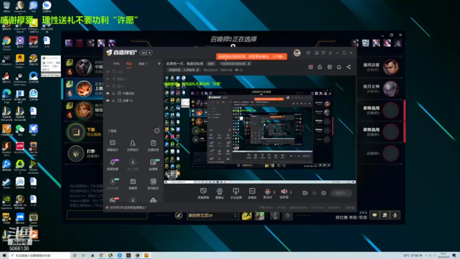Select first summoner spell slot
This screenshot has height=259, width=460.
pyautogui.click(x=247, y=216)
